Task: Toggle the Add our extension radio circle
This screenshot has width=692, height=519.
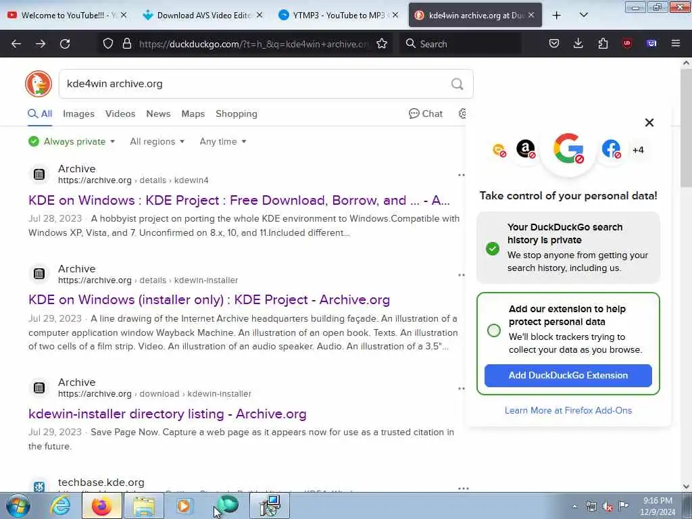Action: click(x=494, y=330)
